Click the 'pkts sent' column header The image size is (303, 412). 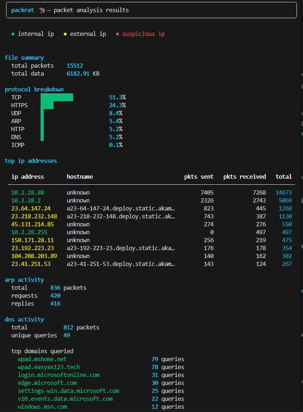pyautogui.click(x=199, y=176)
